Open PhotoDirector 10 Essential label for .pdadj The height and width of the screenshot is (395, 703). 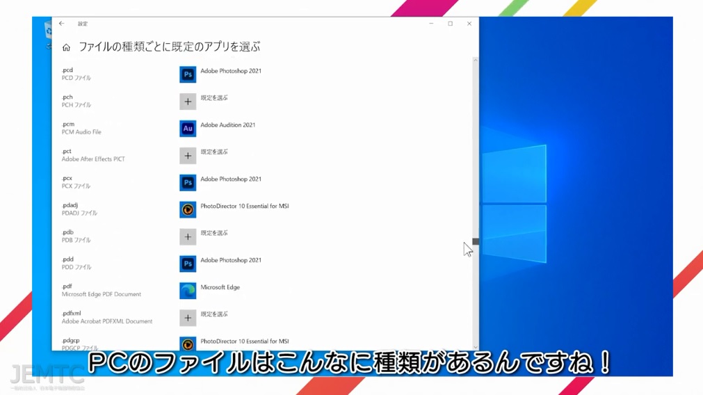245,207
